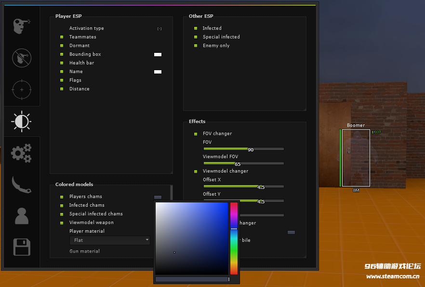Click the Players chams color swatch

pyautogui.click(x=158, y=197)
